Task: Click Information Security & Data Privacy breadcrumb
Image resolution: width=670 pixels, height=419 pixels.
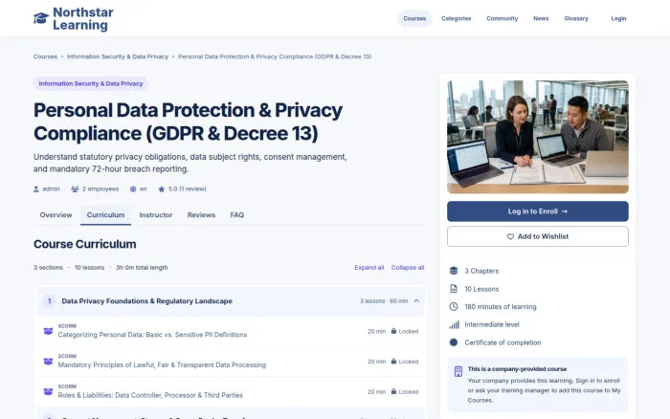Action: (x=118, y=56)
